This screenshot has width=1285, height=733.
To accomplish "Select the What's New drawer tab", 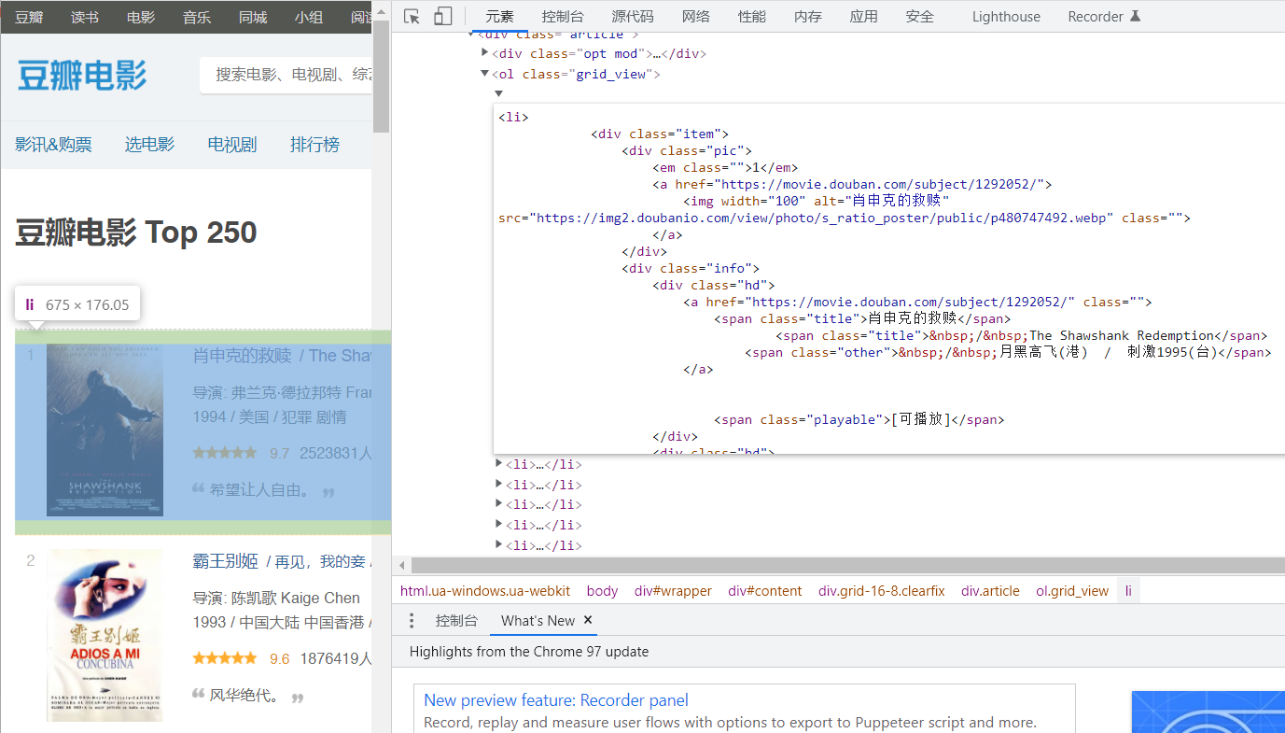I will click(x=538, y=621).
